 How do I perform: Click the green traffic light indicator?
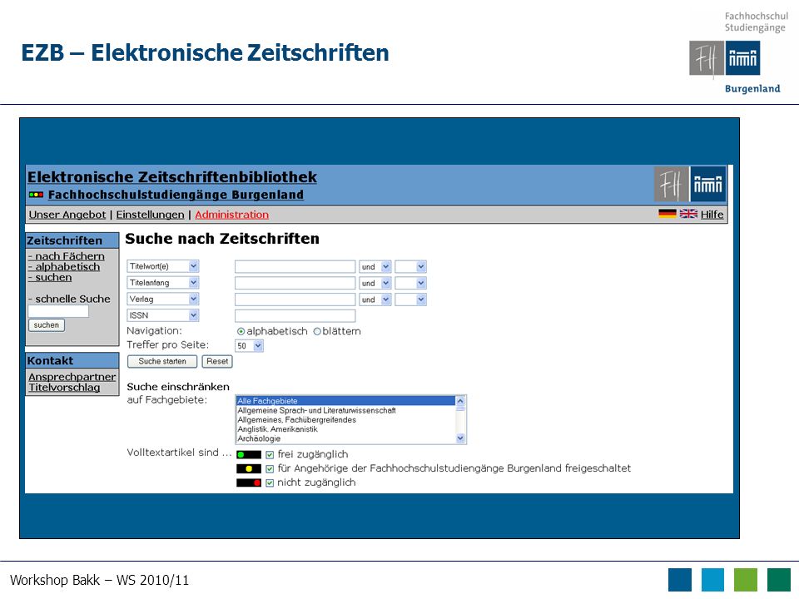point(249,455)
